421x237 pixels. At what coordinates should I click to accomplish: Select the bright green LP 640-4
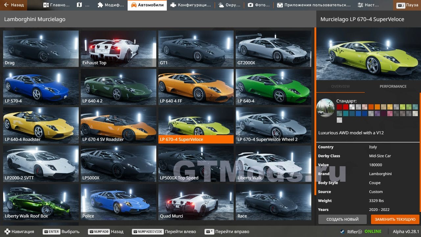[x=273, y=87]
